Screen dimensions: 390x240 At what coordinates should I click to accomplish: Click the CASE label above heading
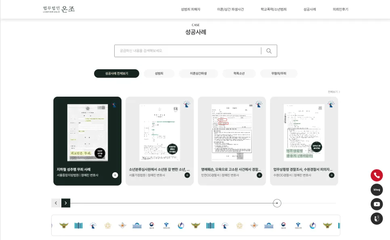point(196,25)
